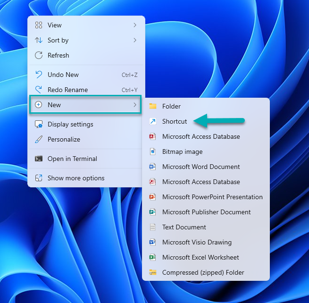Click Show more options
309x303 pixels.
76,178
